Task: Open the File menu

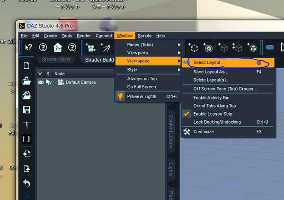Action: pyautogui.click(x=24, y=36)
